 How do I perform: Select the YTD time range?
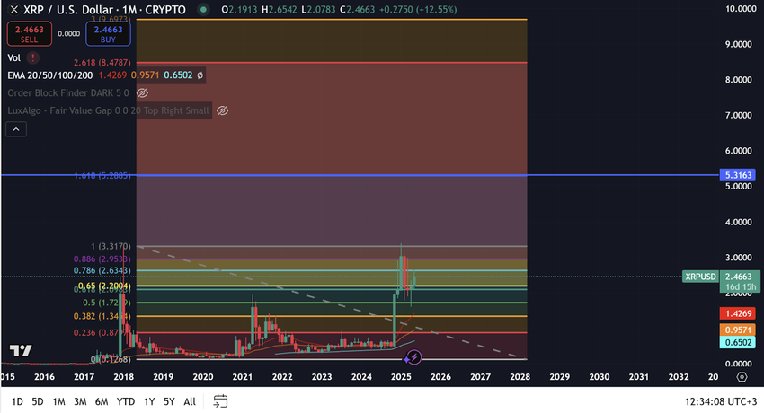click(126, 401)
